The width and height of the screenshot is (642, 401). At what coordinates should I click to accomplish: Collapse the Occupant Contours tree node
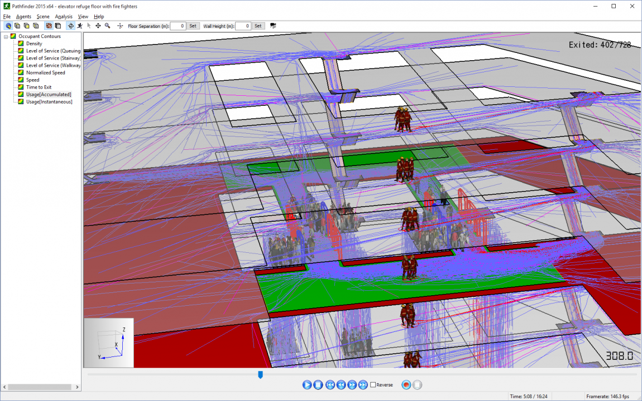(6, 36)
